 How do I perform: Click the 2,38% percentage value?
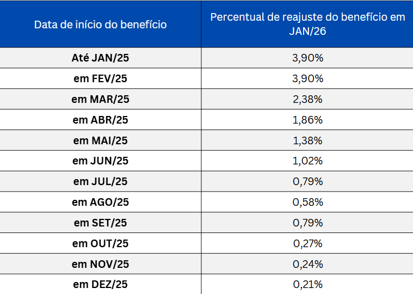click(x=307, y=99)
